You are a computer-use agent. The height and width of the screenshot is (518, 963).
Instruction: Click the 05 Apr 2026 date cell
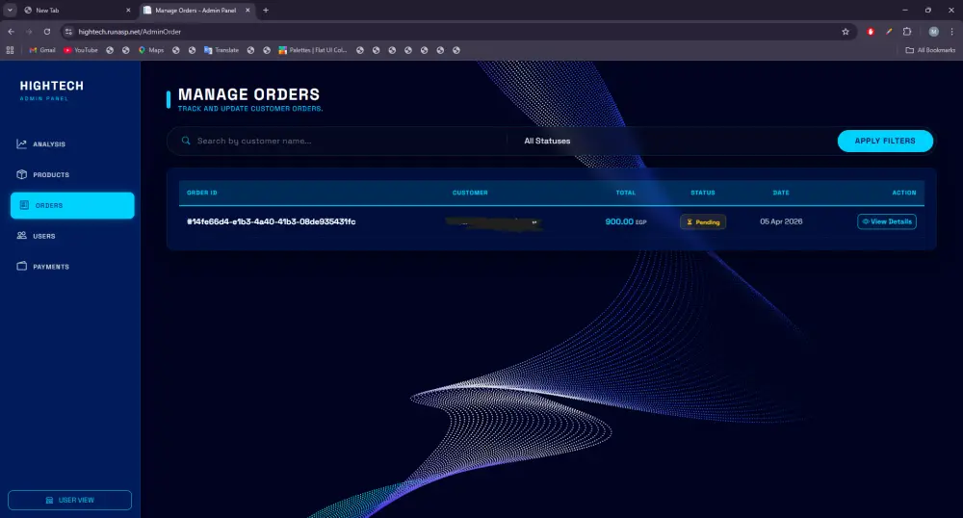781,221
